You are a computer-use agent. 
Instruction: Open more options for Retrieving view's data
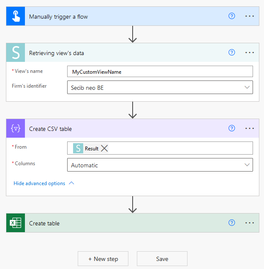[250, 53]
